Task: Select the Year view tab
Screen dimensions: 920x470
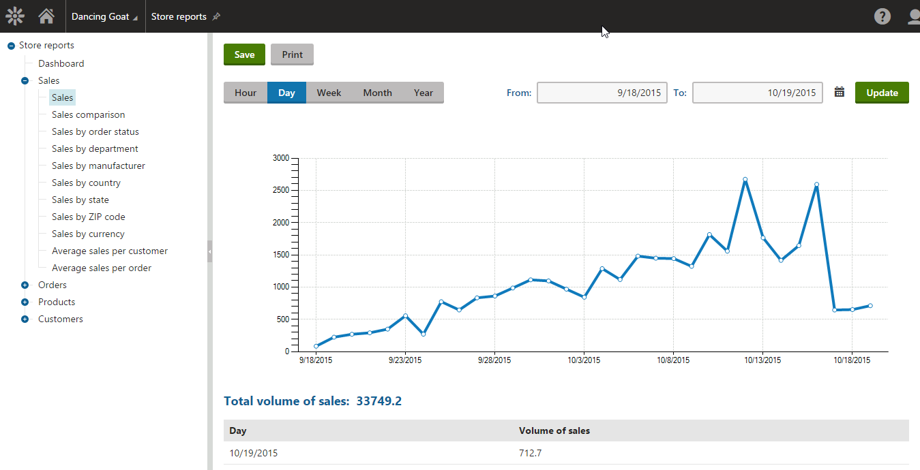Action: click(423, 92)
